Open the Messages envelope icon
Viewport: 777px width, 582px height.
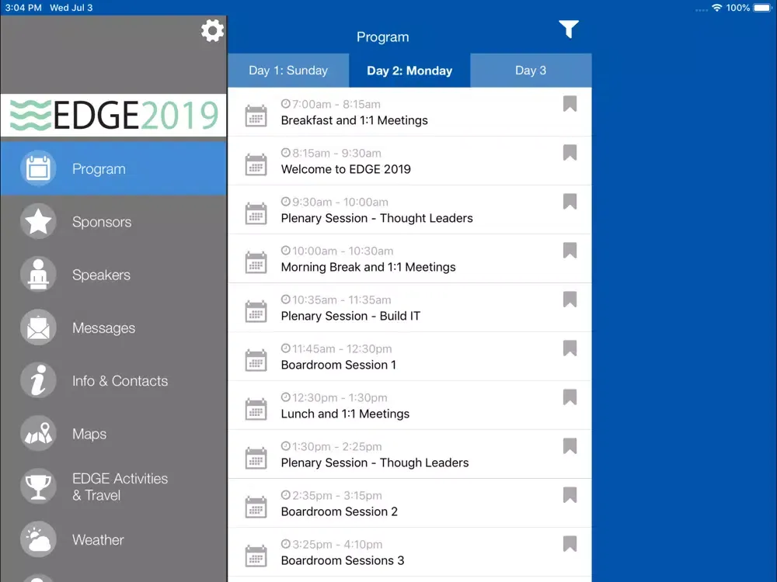coord(38,327)
